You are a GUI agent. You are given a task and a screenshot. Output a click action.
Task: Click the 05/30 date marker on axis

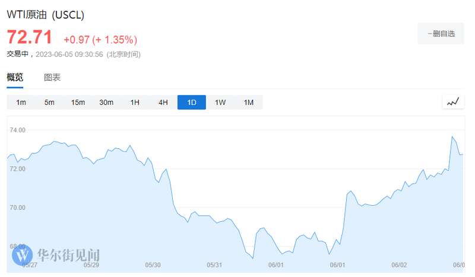click(153, 265)
